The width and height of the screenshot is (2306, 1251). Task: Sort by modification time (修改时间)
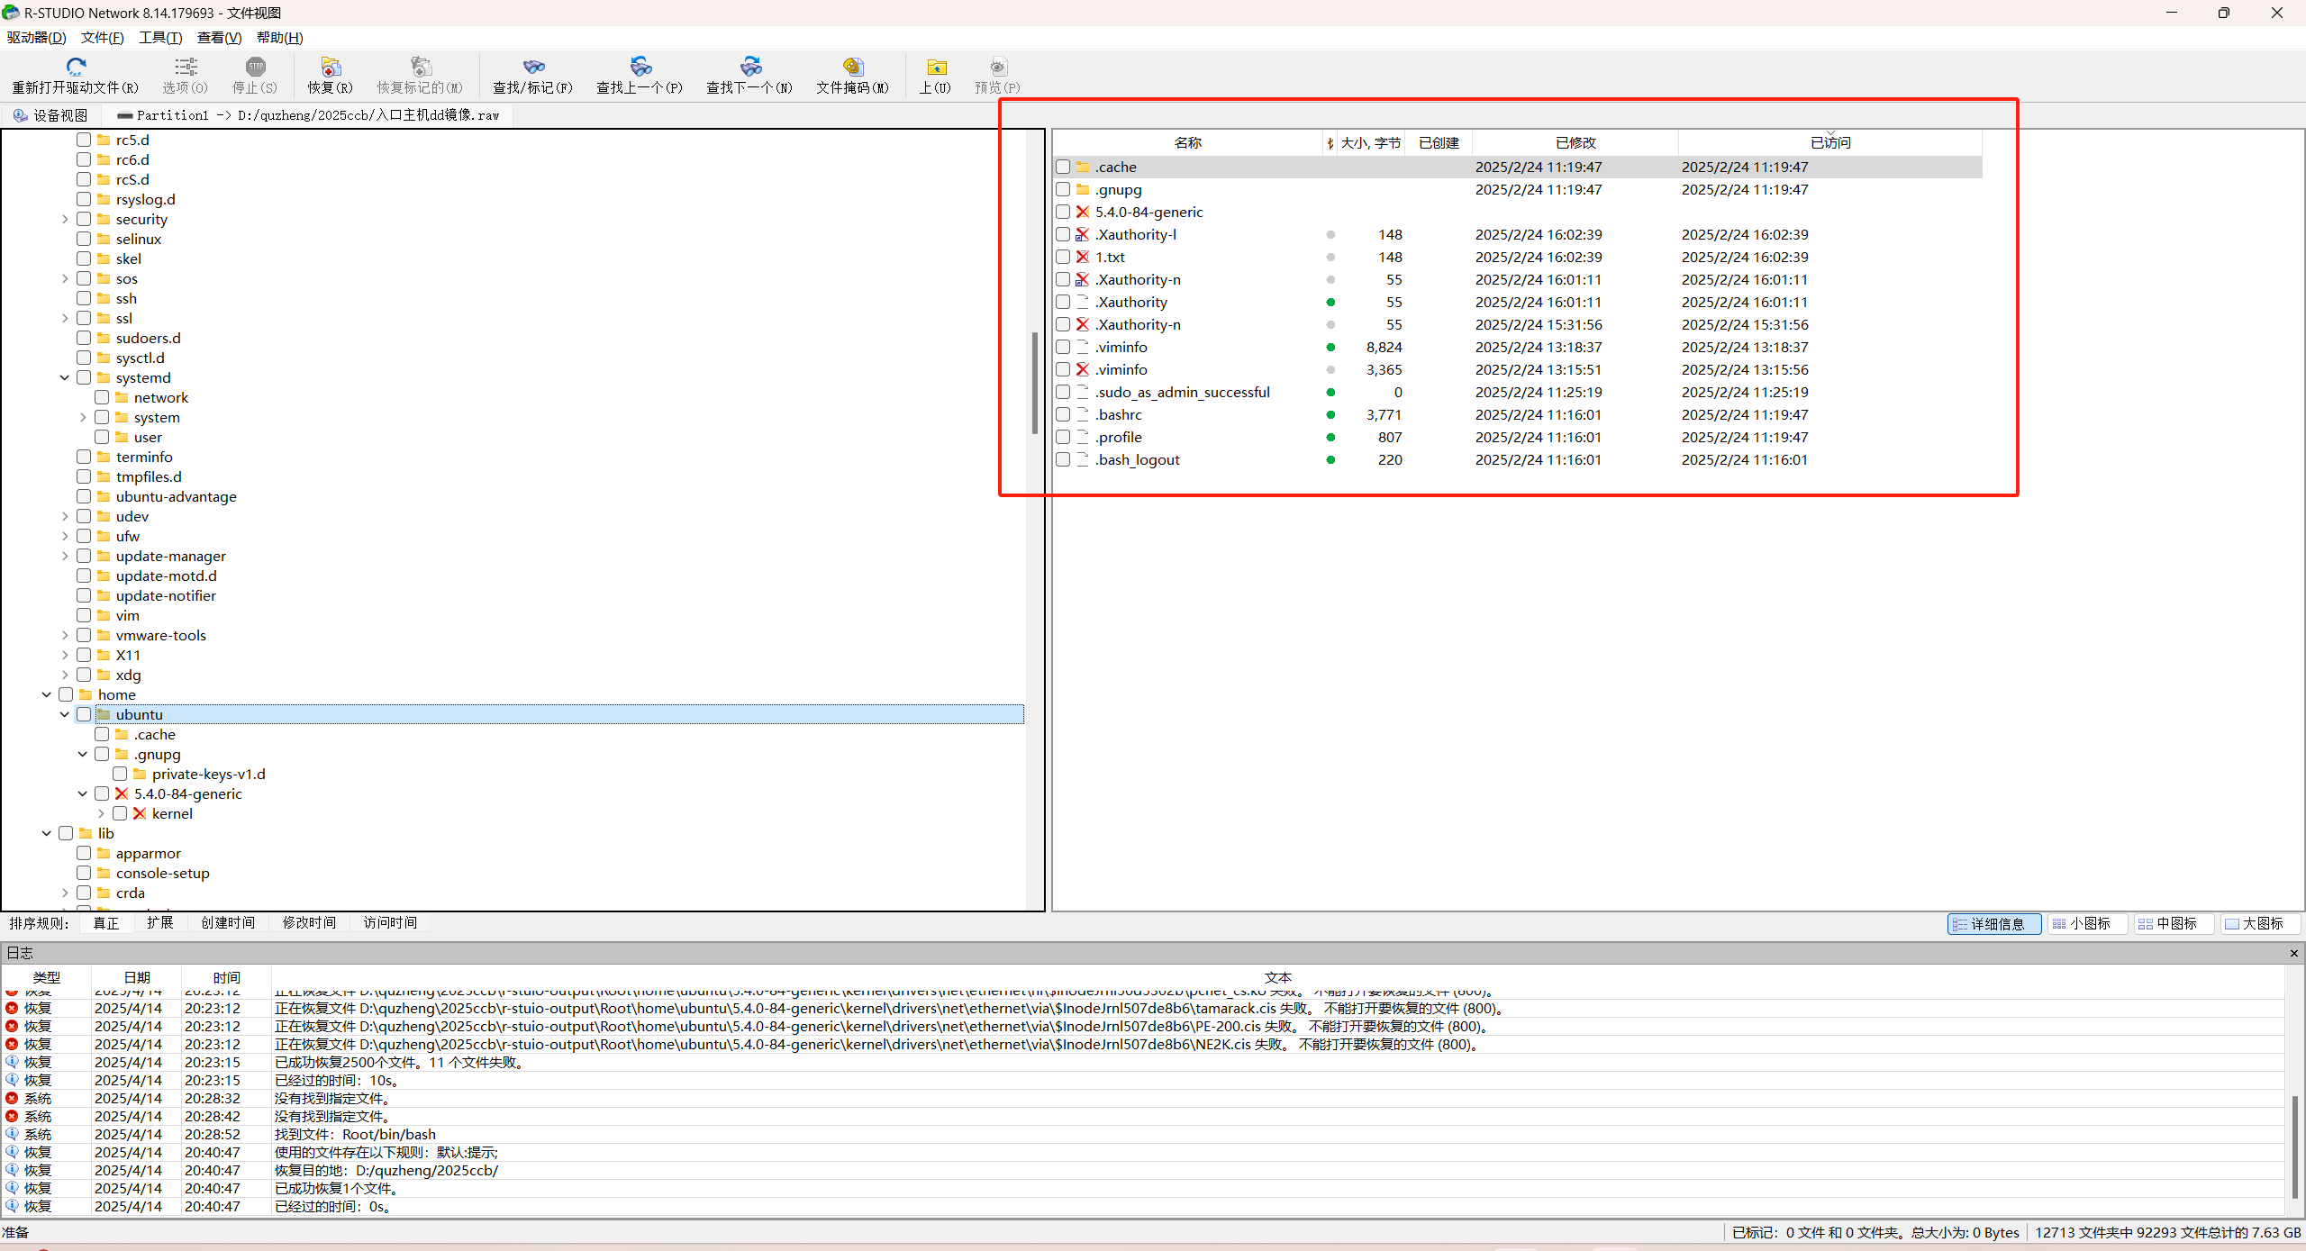coord(309,922)
